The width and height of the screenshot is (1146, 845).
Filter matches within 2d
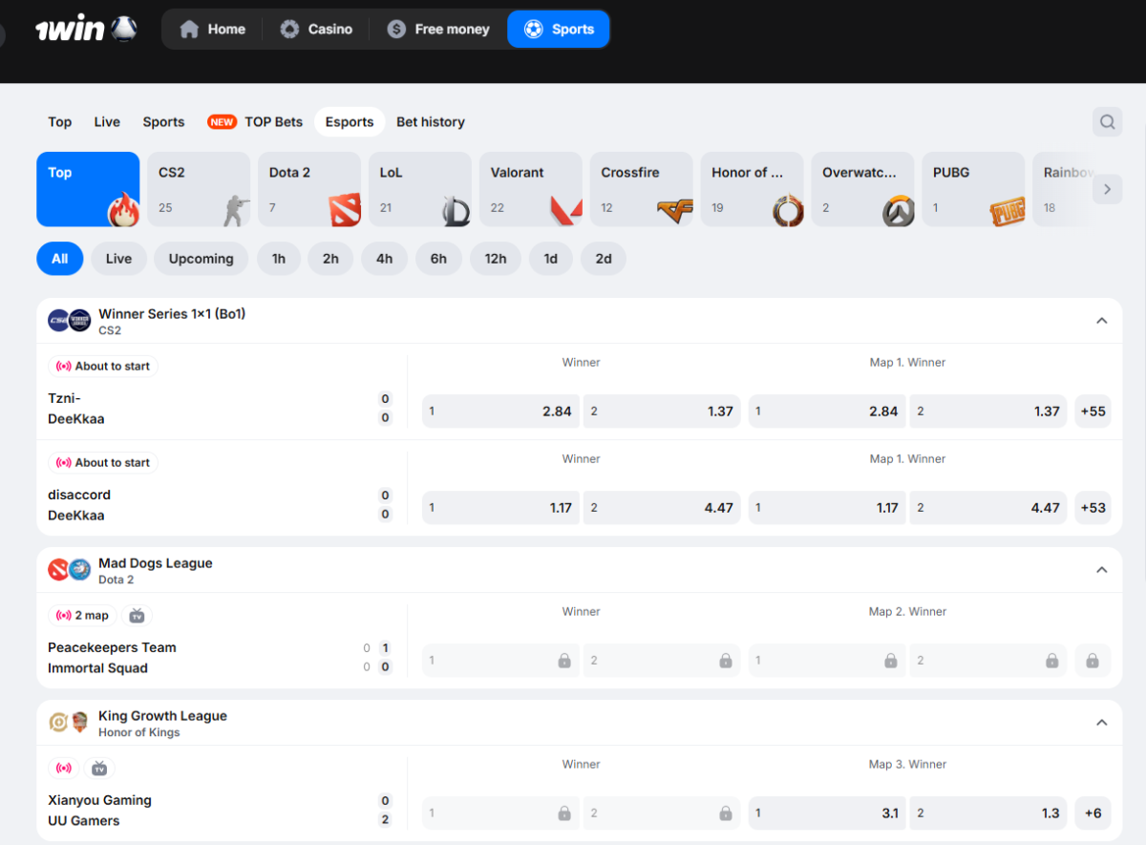(604, 259)
